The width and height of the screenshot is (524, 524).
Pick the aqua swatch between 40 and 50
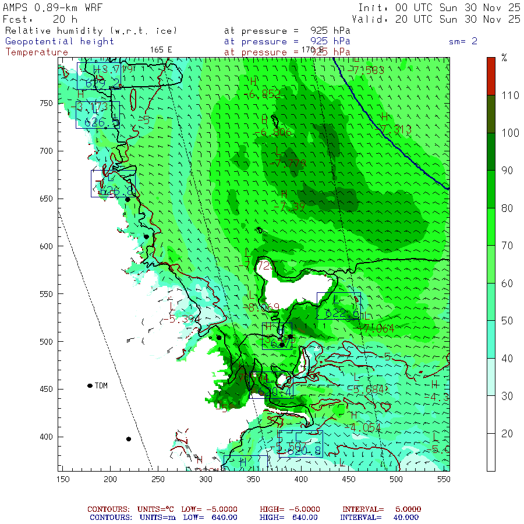(491, 339)
